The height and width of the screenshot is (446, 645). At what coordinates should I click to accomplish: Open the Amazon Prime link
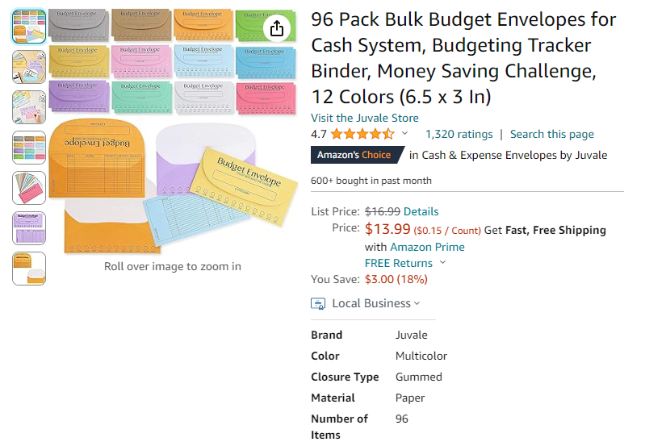pos(427,247)
